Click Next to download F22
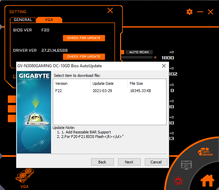Screen dimensions: 219x190 pos(129,162)
